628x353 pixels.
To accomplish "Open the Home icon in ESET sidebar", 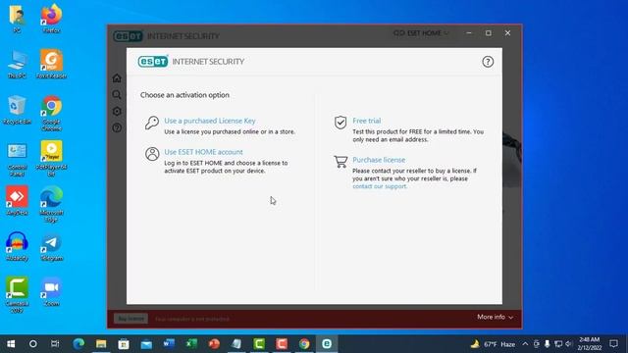I will click(117, 78).
